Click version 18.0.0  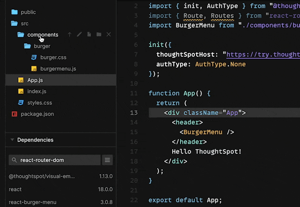(x=105, y=189)
